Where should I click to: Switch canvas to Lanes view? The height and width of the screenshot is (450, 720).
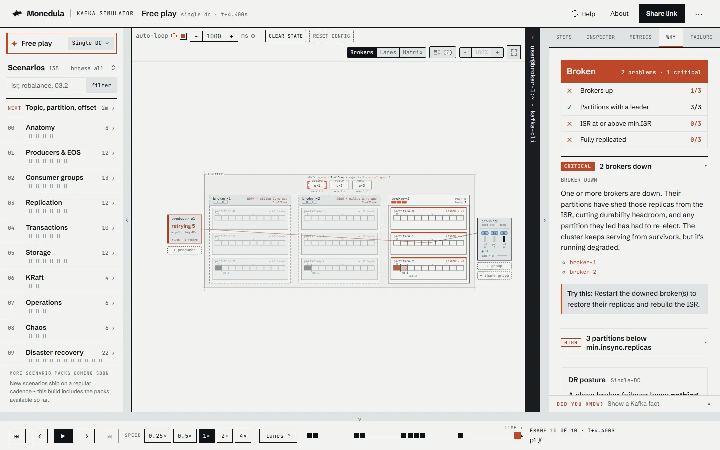(388, 52)
